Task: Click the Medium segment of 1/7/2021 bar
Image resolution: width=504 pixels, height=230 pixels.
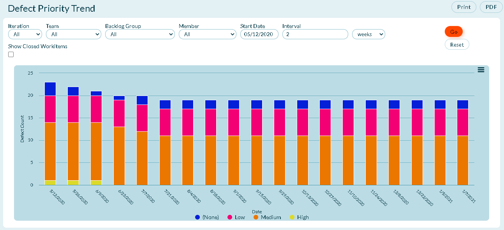Action: tap(463, 160)
